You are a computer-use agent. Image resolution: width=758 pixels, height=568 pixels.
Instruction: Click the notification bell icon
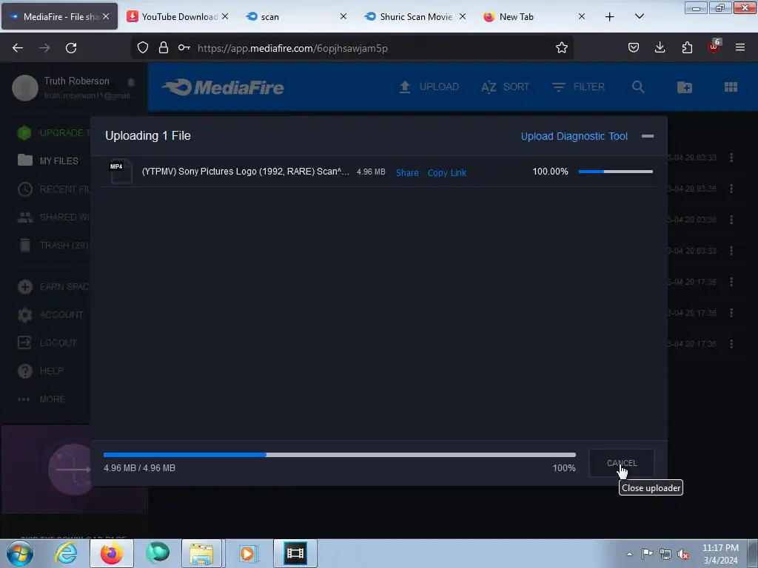(x=131, y=82)
